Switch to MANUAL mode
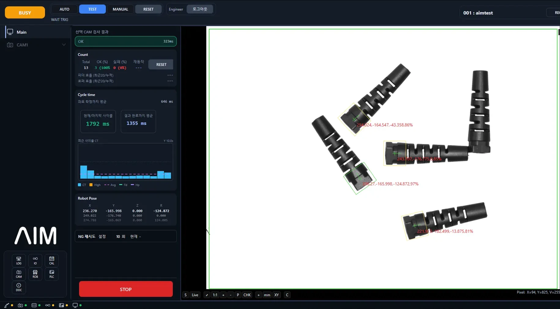The height and width of the screenshot is (309, 560). click(x=120, y=9)
